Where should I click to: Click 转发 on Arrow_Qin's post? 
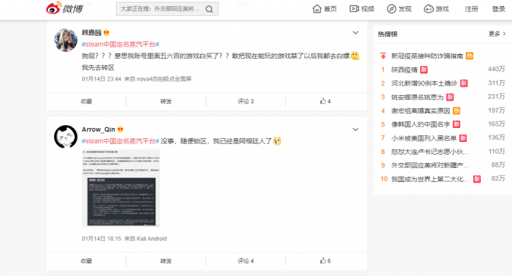coord(166,261)
